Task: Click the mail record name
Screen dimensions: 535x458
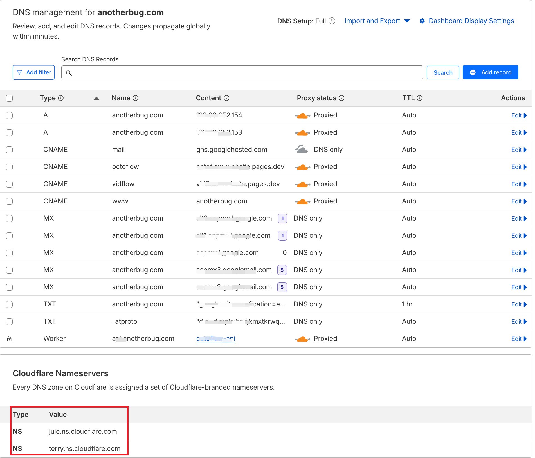Action: (118, 150)
